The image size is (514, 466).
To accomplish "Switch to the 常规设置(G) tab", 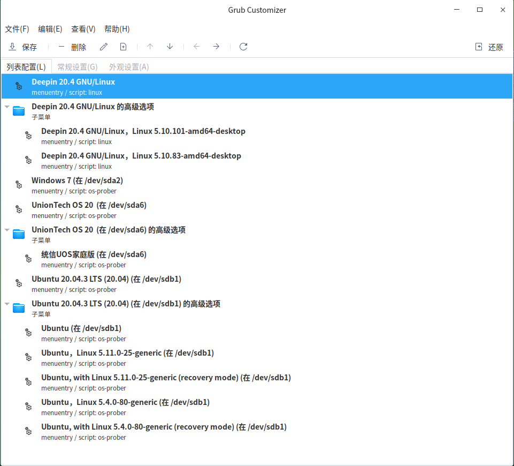I will (x=77, y=66).
